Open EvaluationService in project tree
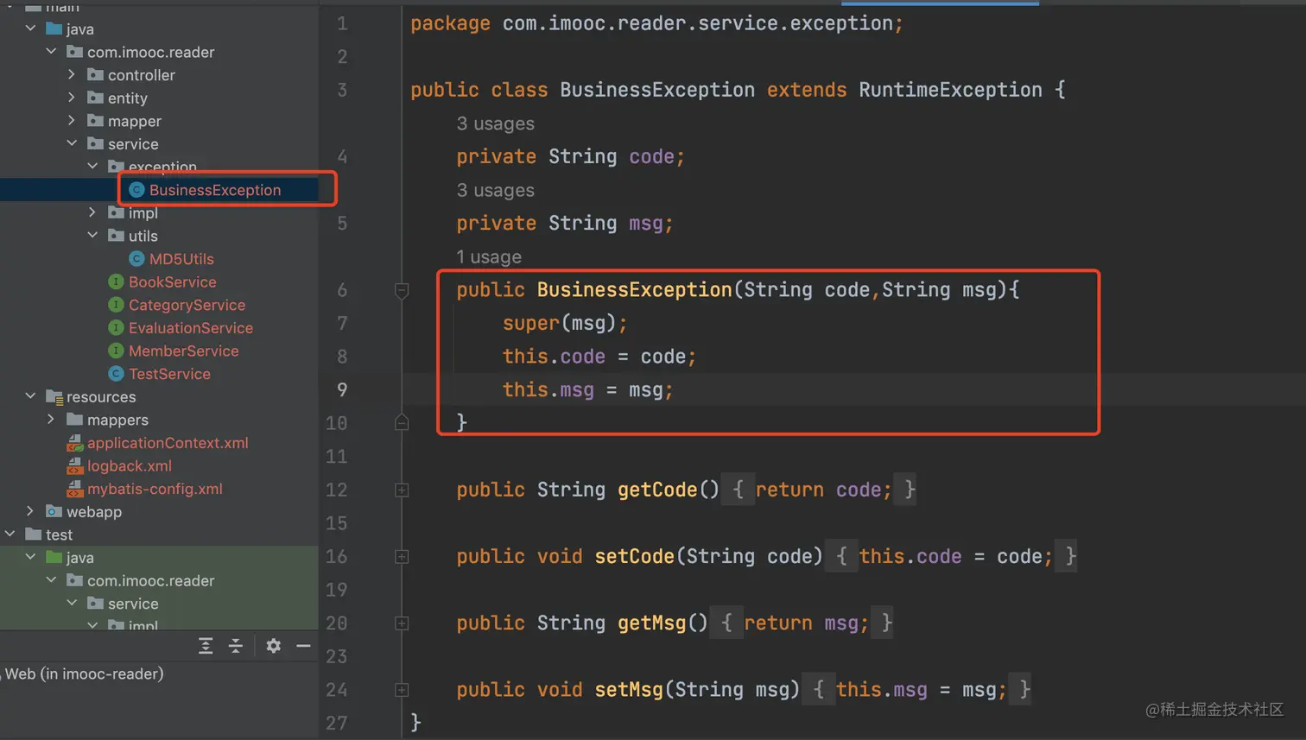1306x740 pixels. pos(191,328)
